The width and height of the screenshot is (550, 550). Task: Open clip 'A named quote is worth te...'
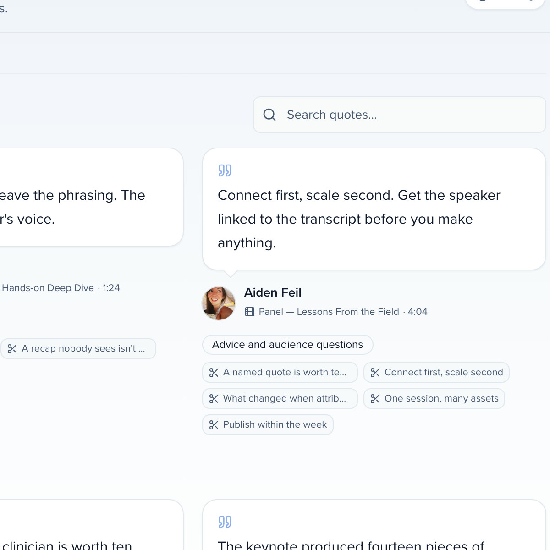(x=280, y=373)
